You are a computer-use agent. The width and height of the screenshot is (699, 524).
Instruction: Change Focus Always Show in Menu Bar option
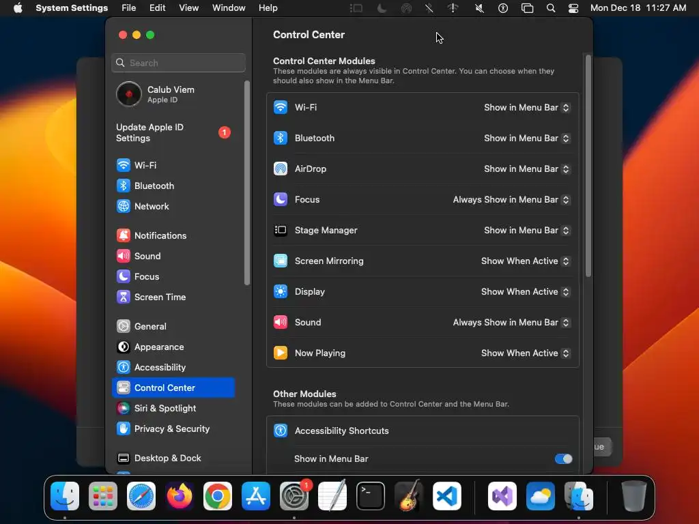click(511, 200)
